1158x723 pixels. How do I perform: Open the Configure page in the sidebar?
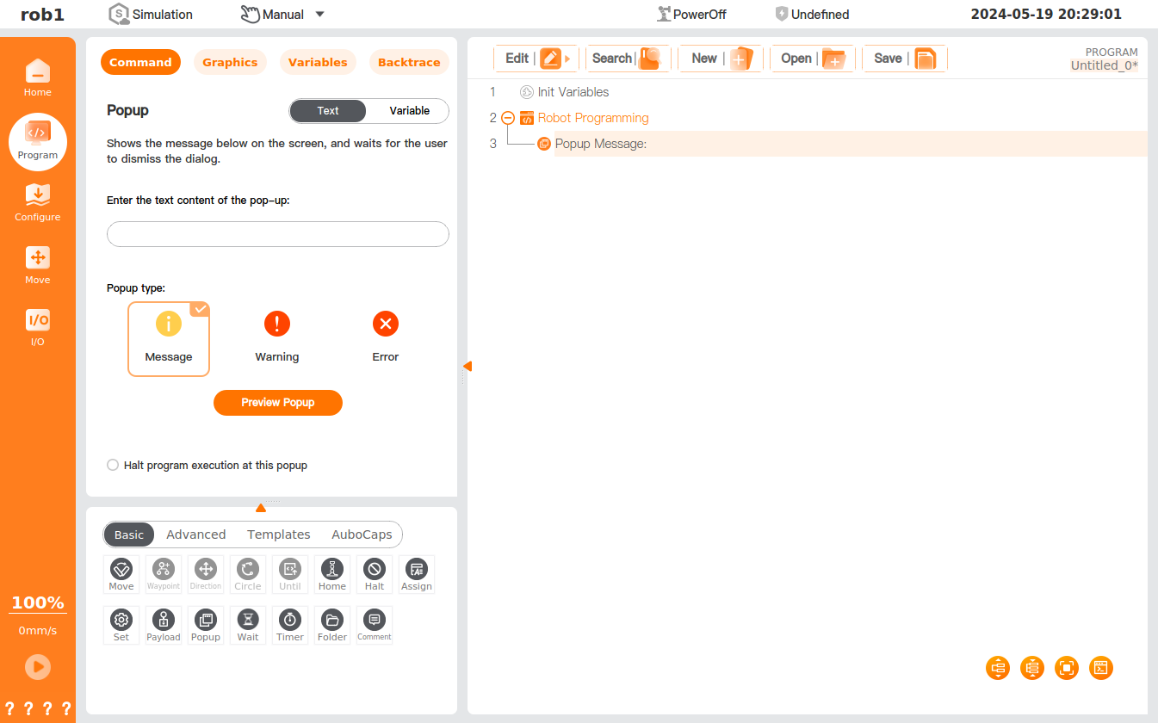pyautogui.click(x=38, y=203)
